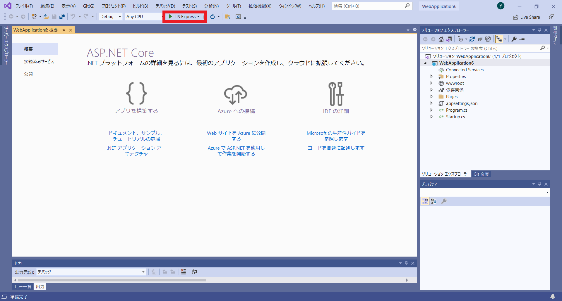Expand the Properties folder node
The height and width of the screenshot is (301, 562).
point(431,76)
